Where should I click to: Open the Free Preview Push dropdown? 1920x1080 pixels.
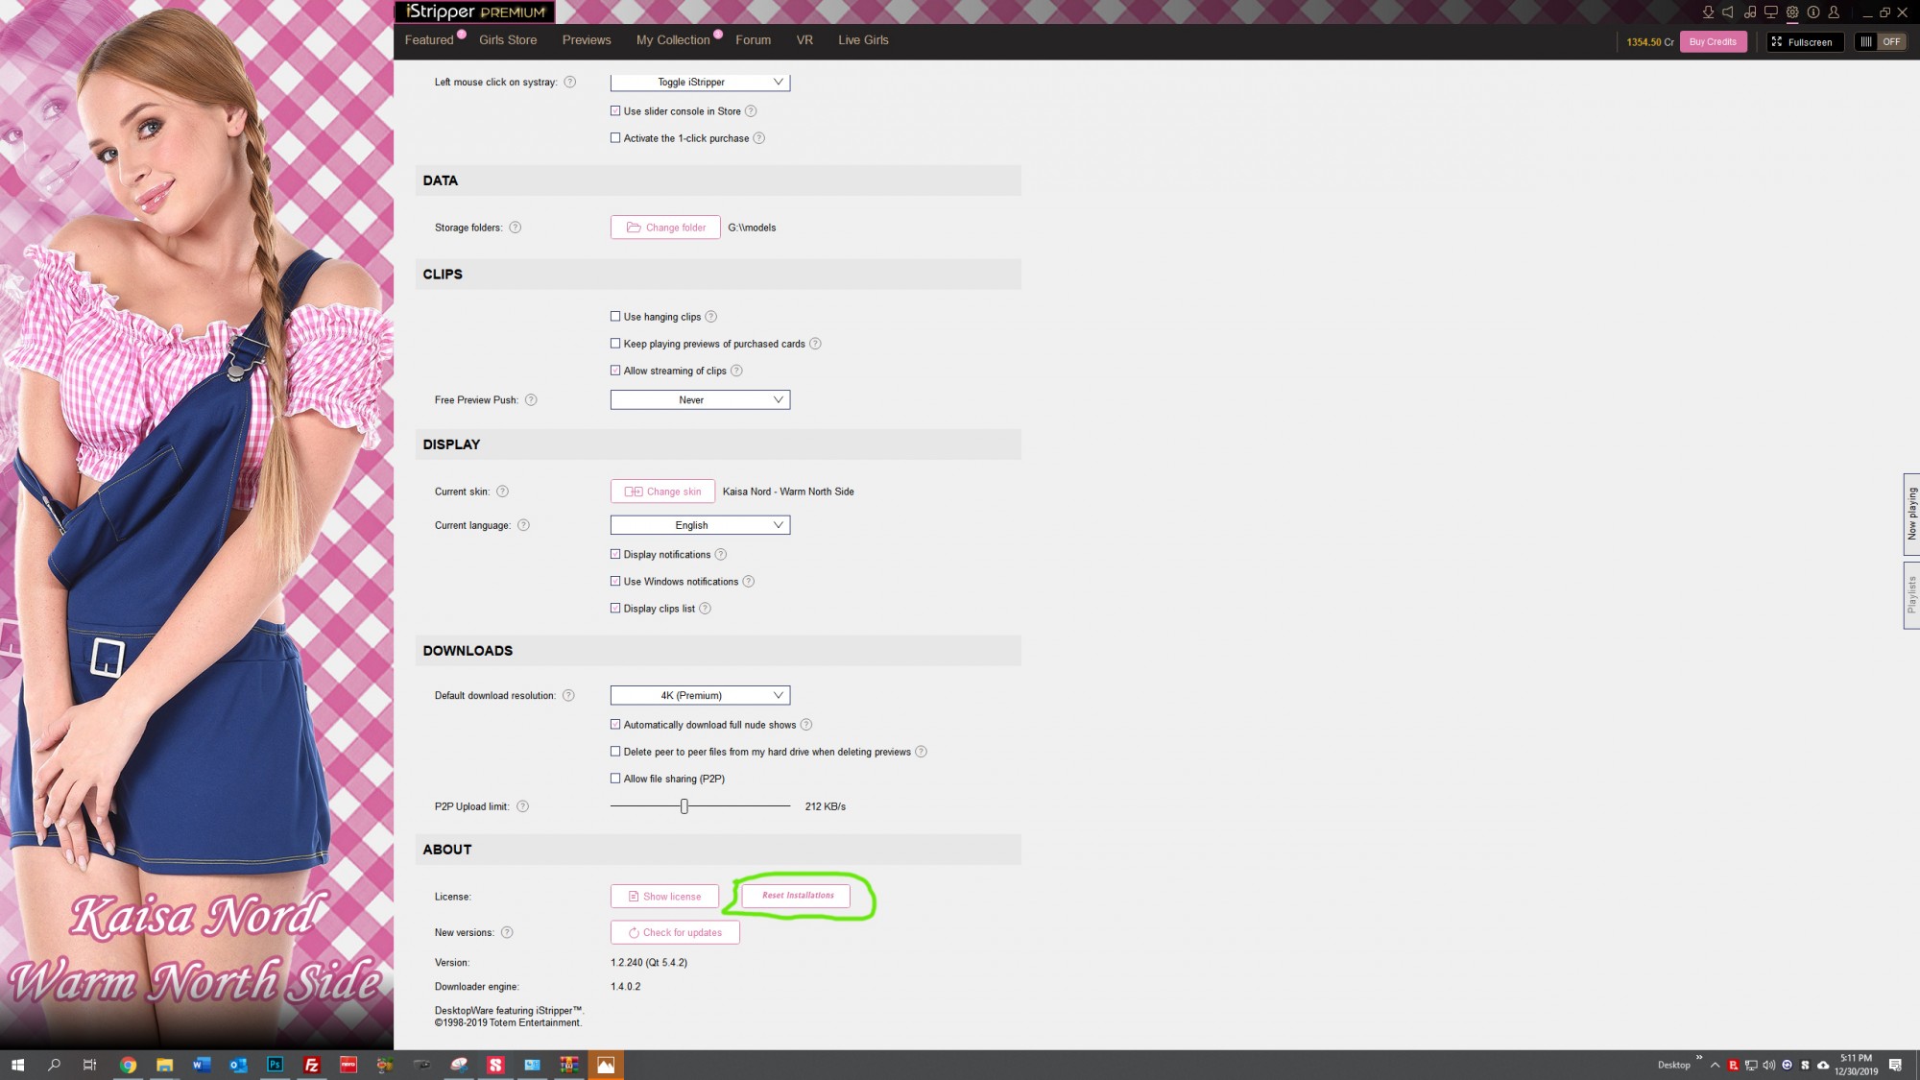pos(700,400)
